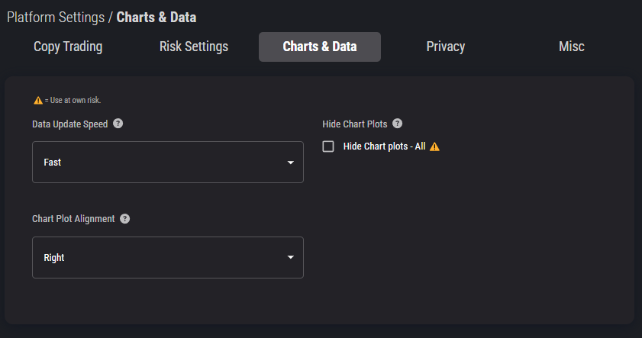Go to the Privacy tab
642x338 pixels.
[446, 47]
